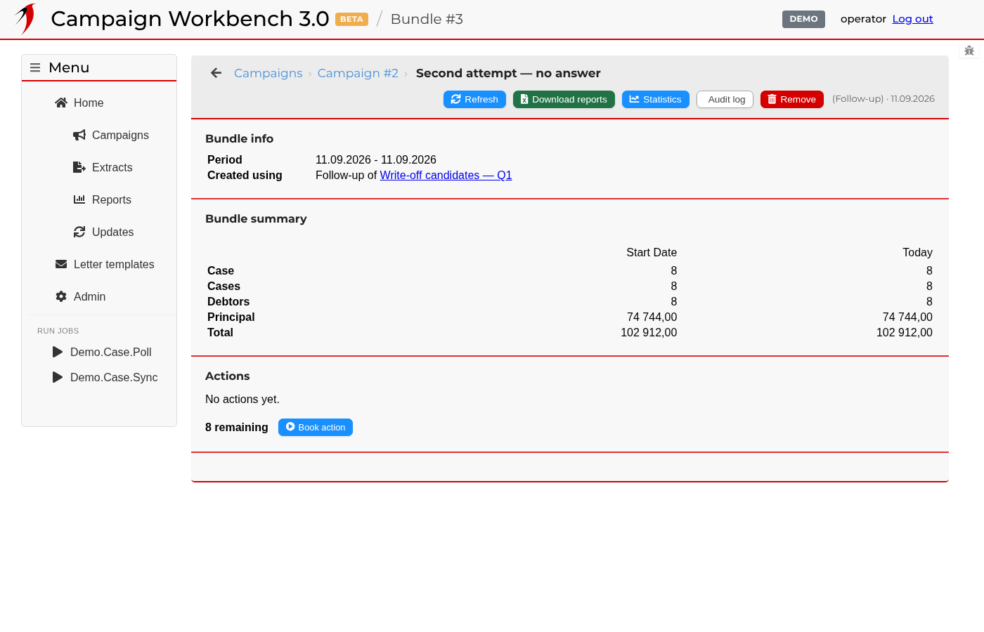
Task: Navigate to Campaigns breadcrumb
Action: (268, 73)
